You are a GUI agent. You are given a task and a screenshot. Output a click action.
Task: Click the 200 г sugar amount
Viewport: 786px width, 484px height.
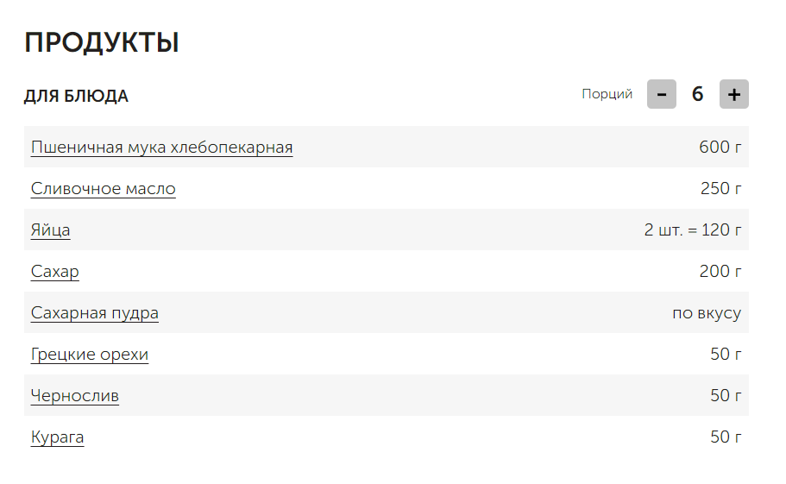click(x=720, y=272)
